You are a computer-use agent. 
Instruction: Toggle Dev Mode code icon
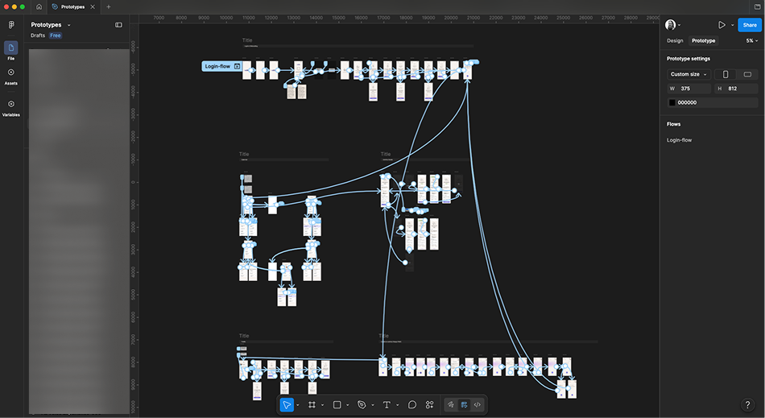478,405
